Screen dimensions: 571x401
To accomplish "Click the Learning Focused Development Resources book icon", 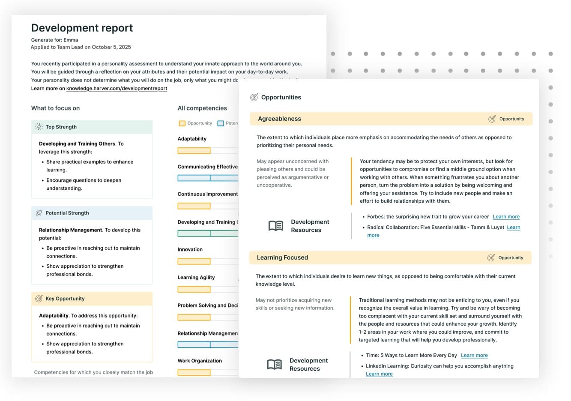I will (x=275, y=365).
